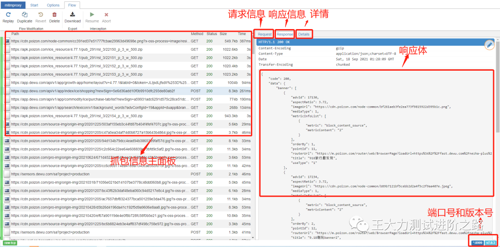Click image icon of ac7657dbf8324377 flow

pyautogui.click(x=7, y=199)
